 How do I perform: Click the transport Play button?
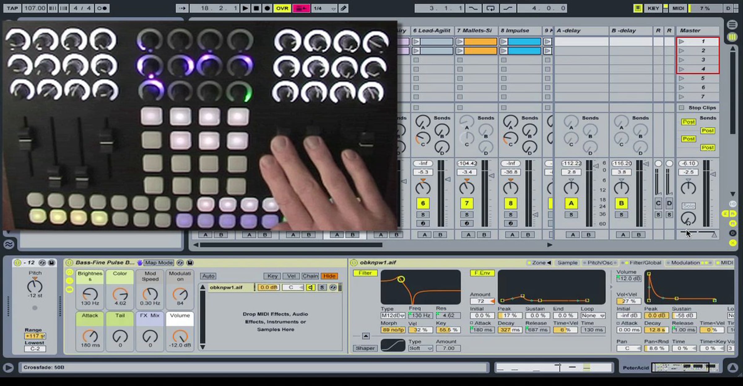[x=245, y=8]
